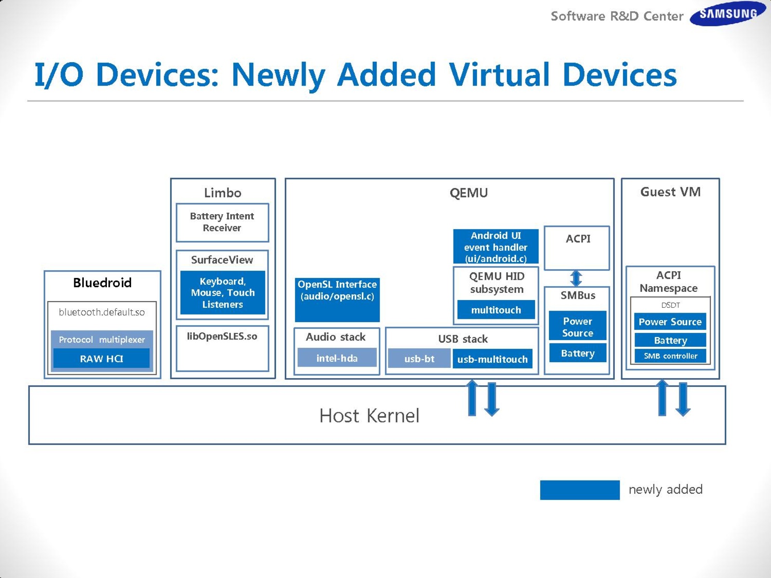
Task: Select the usb-bt block
Action: click(x=419, y=359)
